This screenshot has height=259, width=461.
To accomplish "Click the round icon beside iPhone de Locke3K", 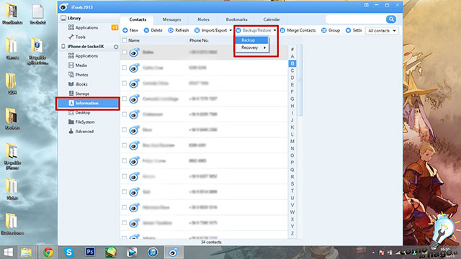I will (116, 47).
